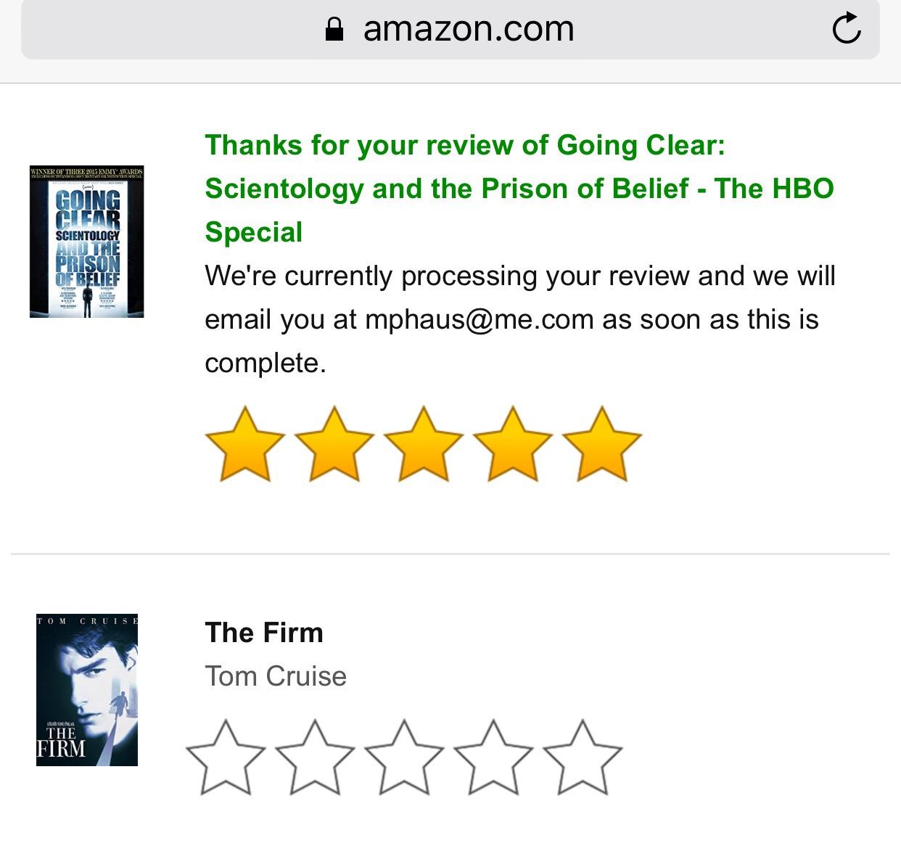
Task: Click the Tom Cruise name text
Action: [276, 676]
